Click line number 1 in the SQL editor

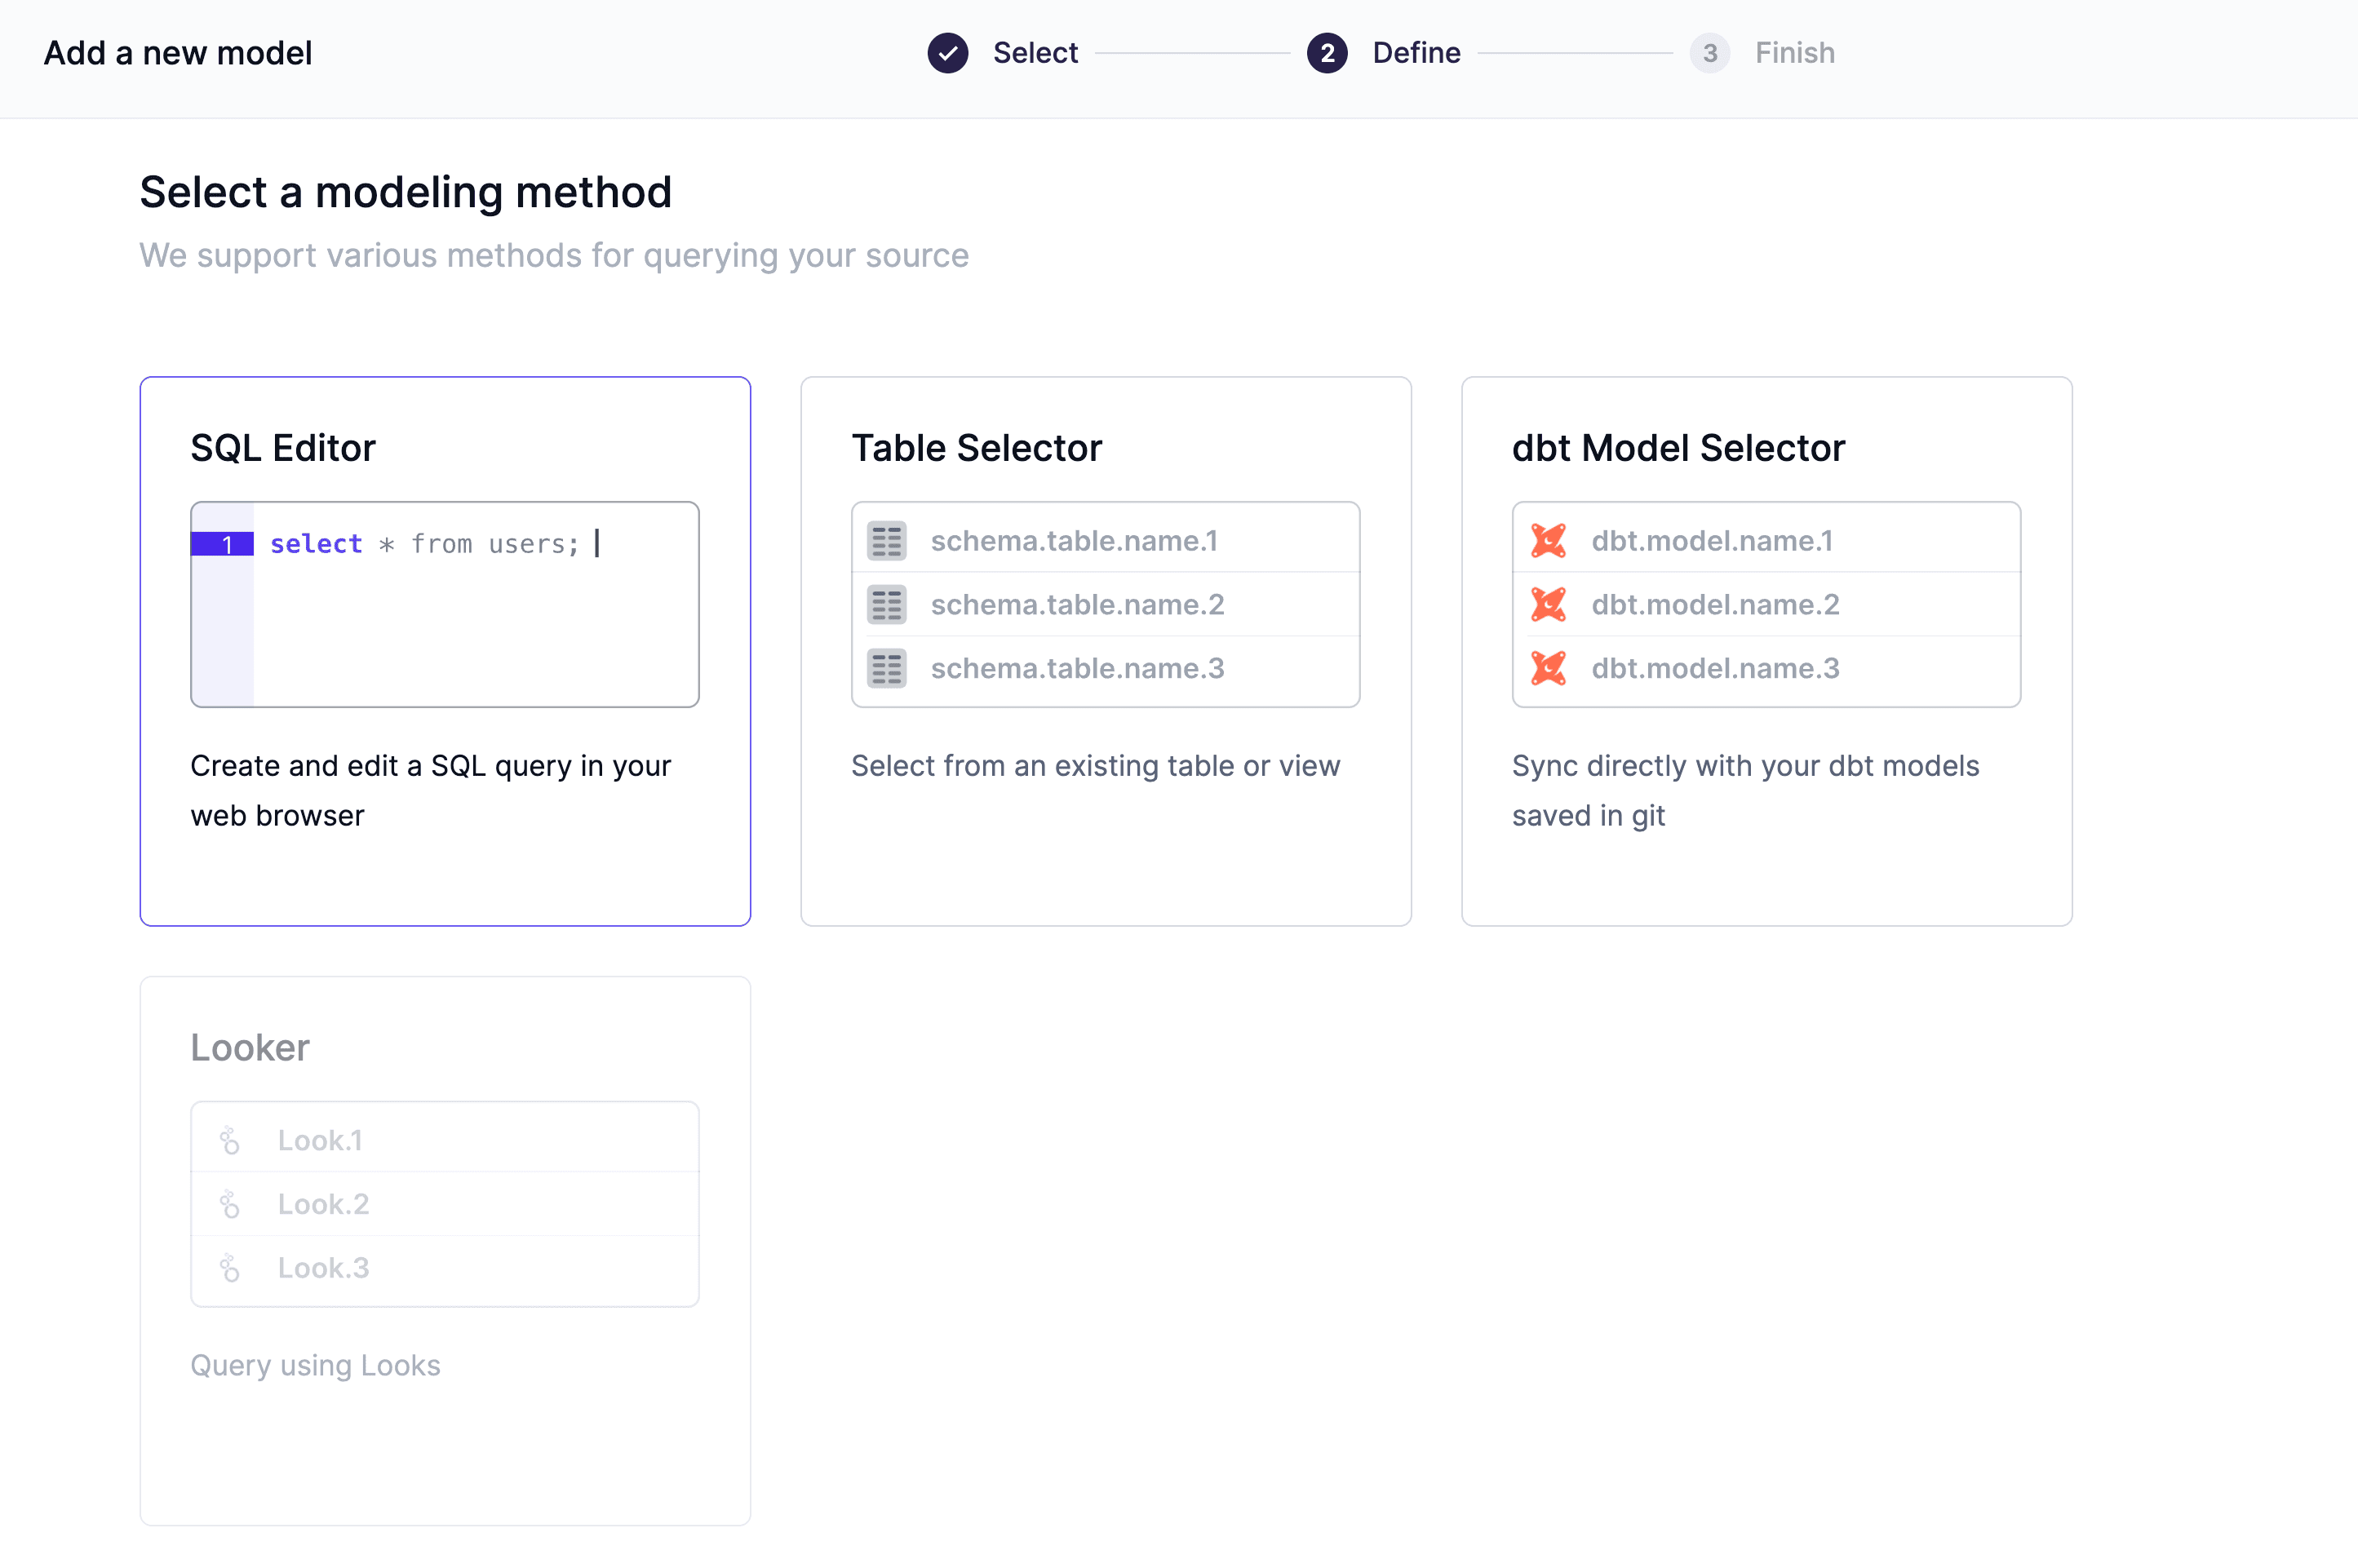[227, 544]
